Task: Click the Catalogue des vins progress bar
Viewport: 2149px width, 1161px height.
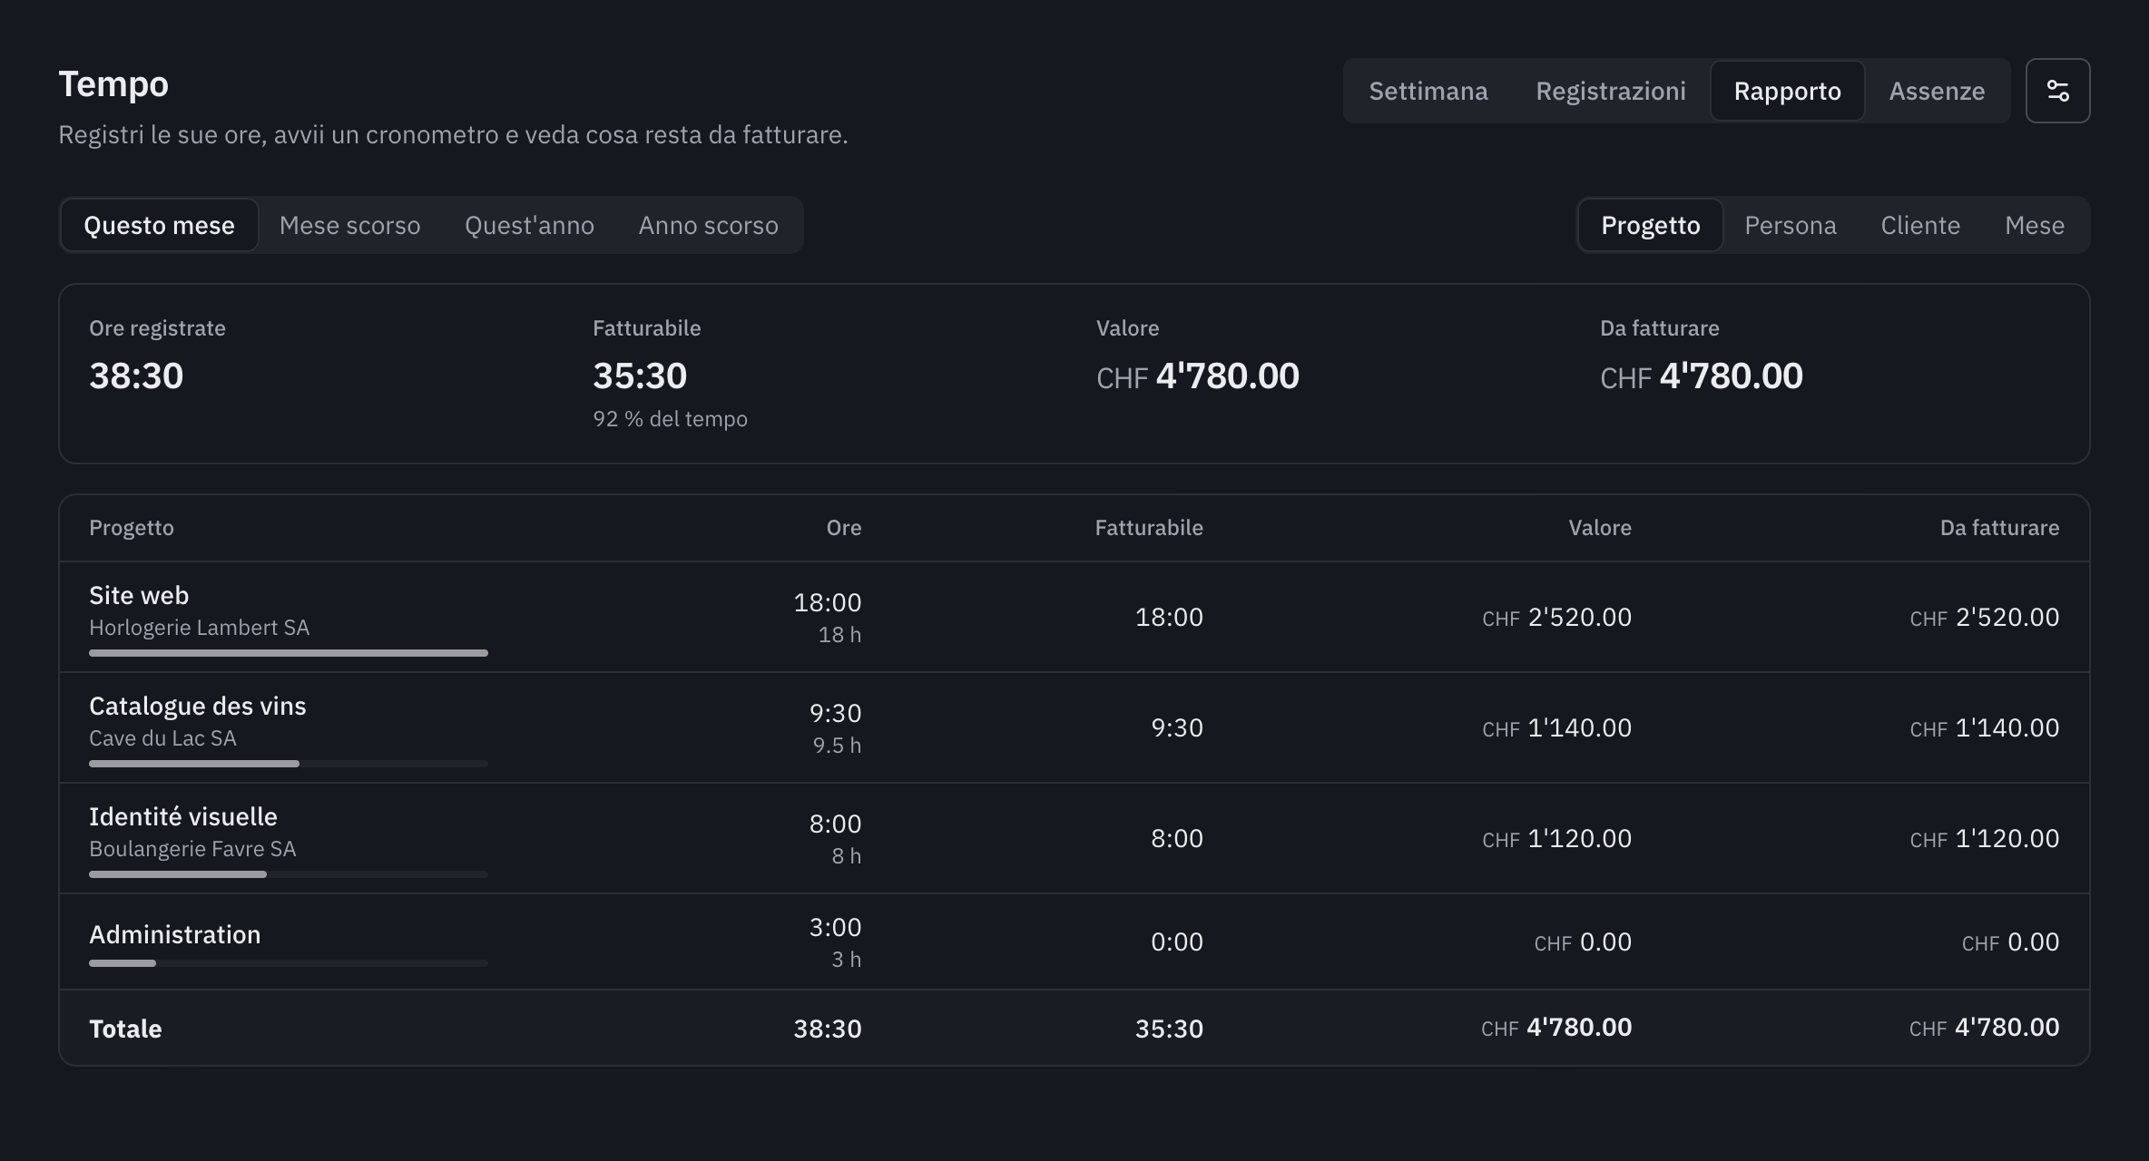Action: click(289, 764)
